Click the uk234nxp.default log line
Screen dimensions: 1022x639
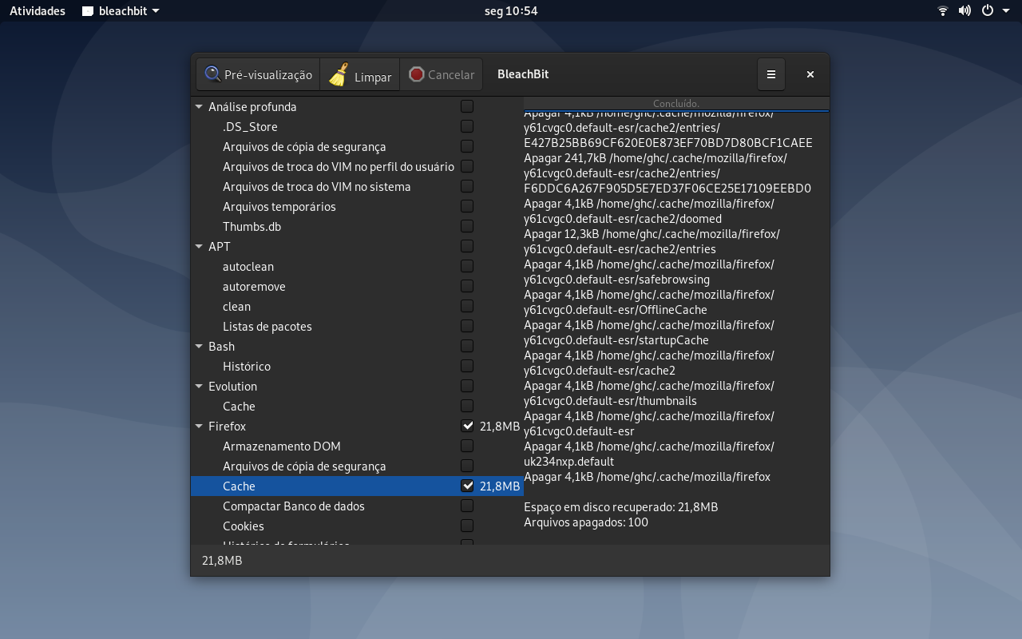(x=568, y=462)
